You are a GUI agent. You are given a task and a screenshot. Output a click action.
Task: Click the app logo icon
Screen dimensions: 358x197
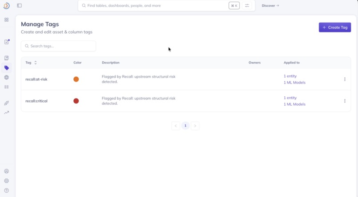click(x=6, y=6)
